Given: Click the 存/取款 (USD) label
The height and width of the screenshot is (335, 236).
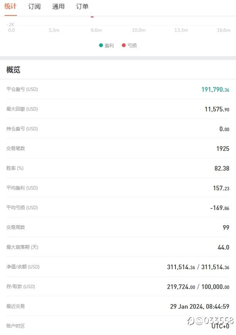Looking at the screenshot, I should coord(20,287).
